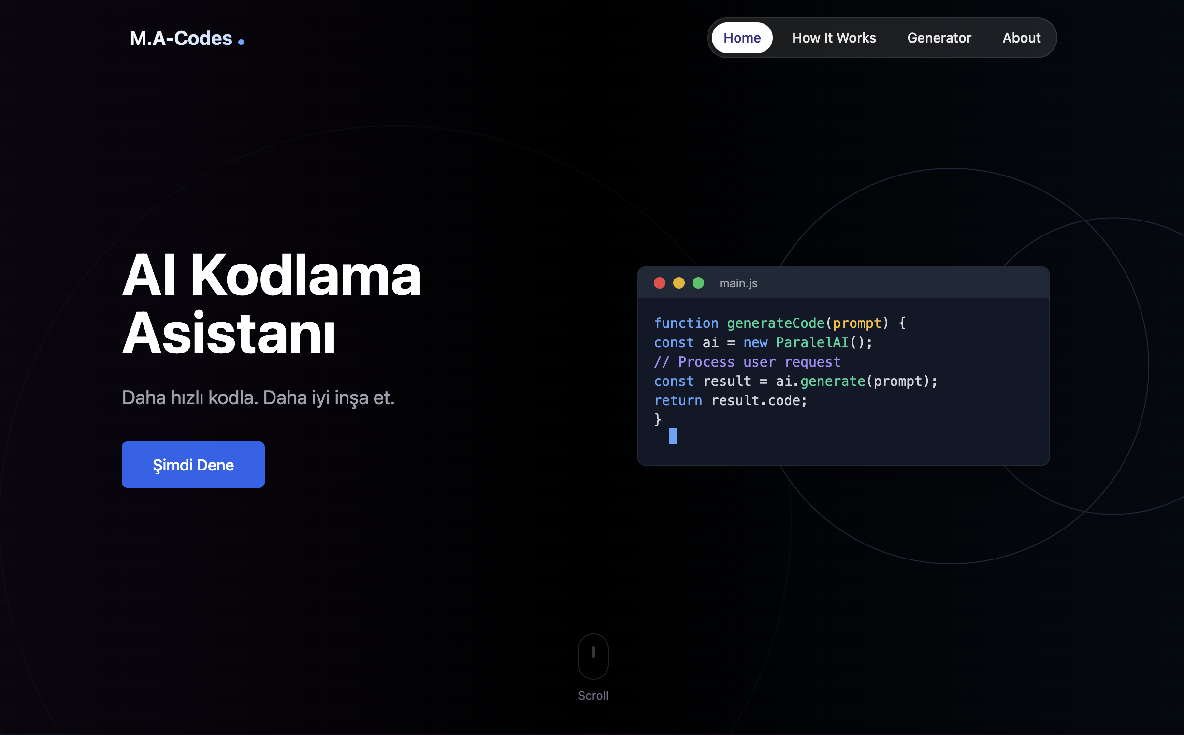The height and width of the screenshot is (735, 1184).
Task: Click the Scroll label text
Action: (x=593, y=696)
